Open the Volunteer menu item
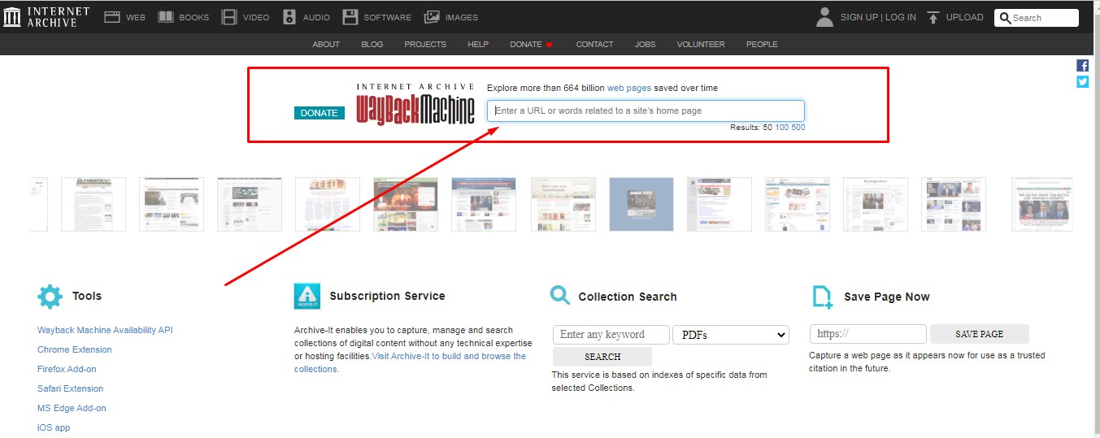This screenshot has width=1100, height=438. 701,45
